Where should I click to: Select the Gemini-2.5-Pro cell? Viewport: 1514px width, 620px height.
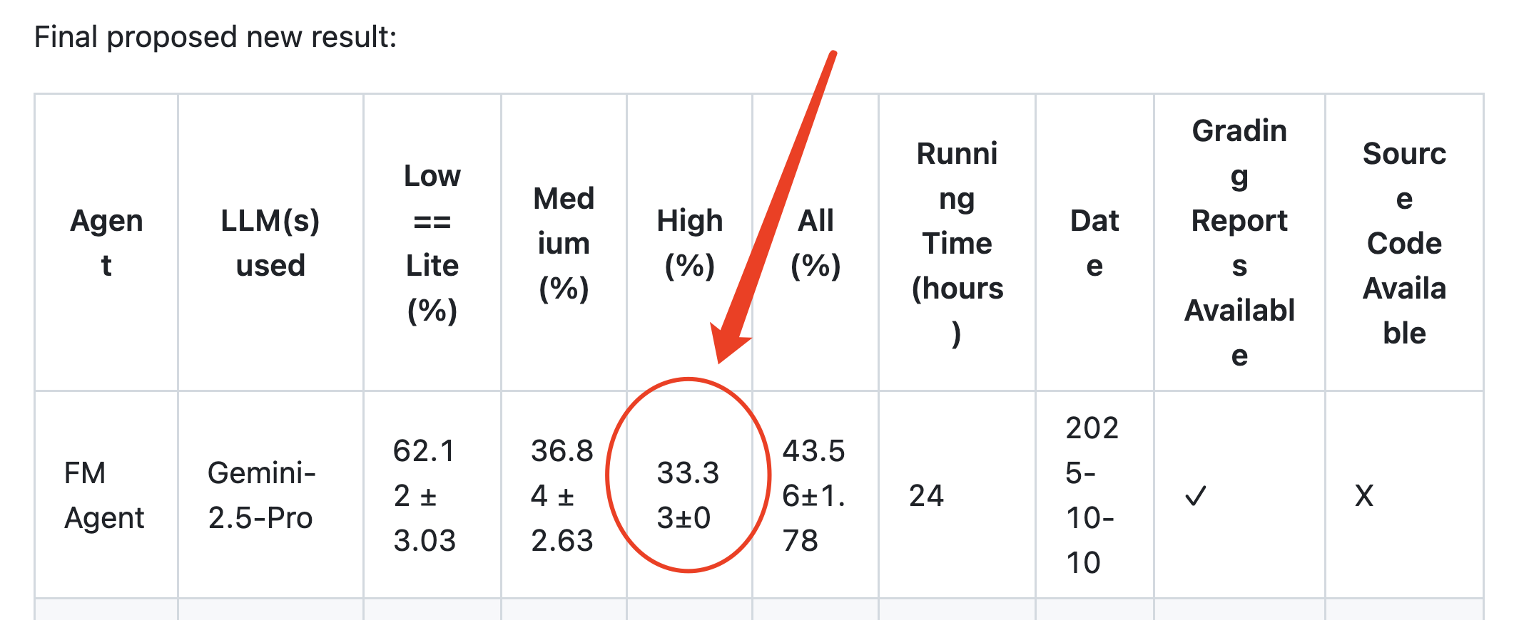261,495
